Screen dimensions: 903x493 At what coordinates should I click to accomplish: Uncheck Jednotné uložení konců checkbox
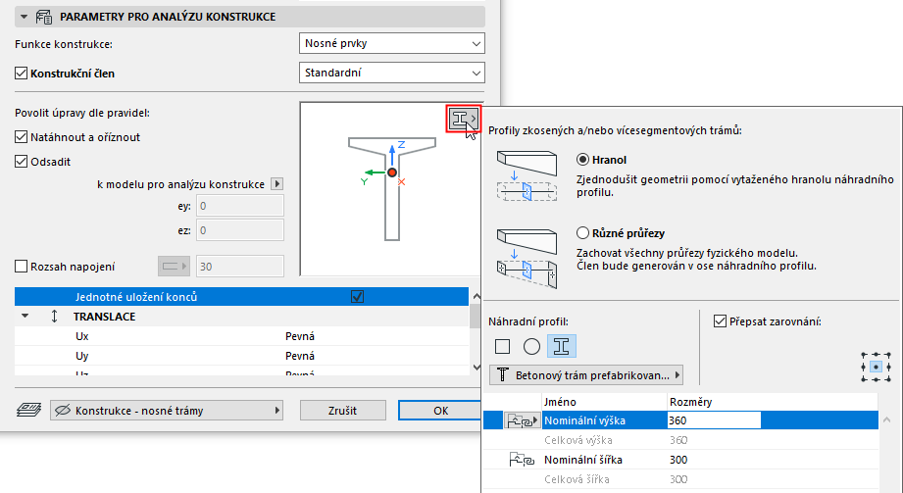click(x=357, y=297)
